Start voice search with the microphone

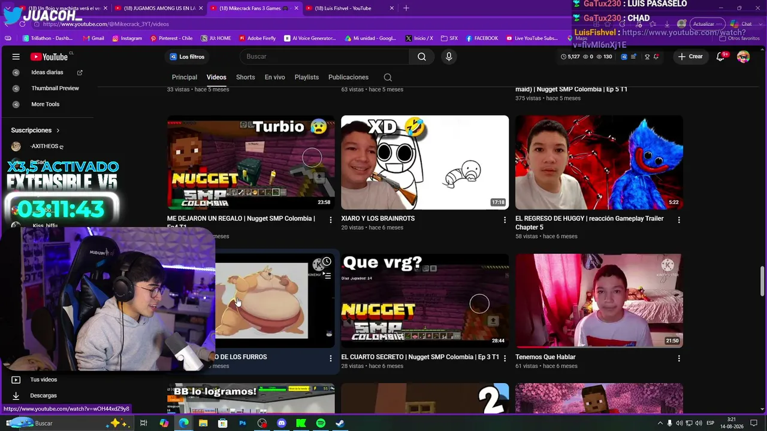pyautogui.click(x=449, y=57)
